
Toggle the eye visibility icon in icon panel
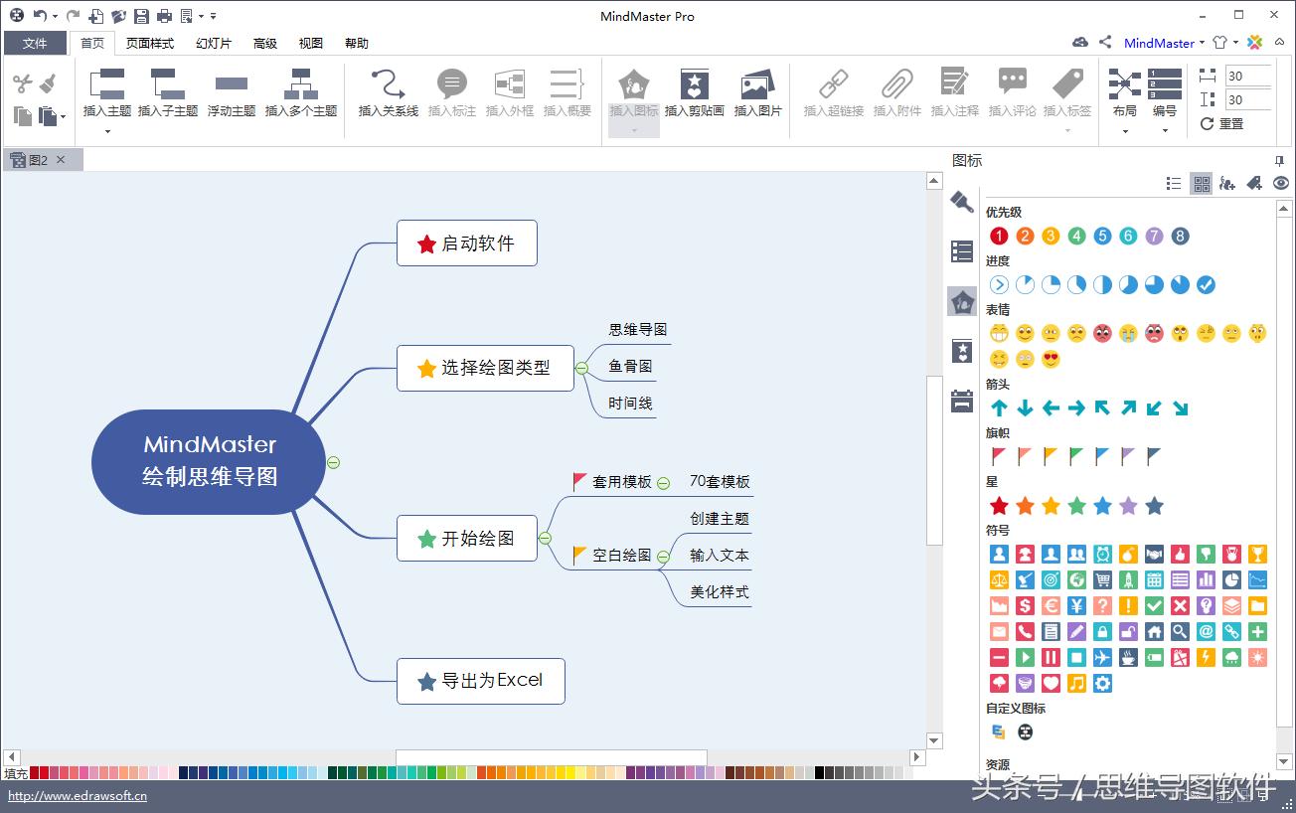[x=1281, y=183]
